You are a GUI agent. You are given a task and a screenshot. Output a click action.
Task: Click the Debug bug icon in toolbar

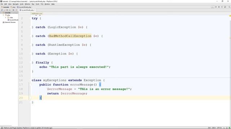coord(219,7)
